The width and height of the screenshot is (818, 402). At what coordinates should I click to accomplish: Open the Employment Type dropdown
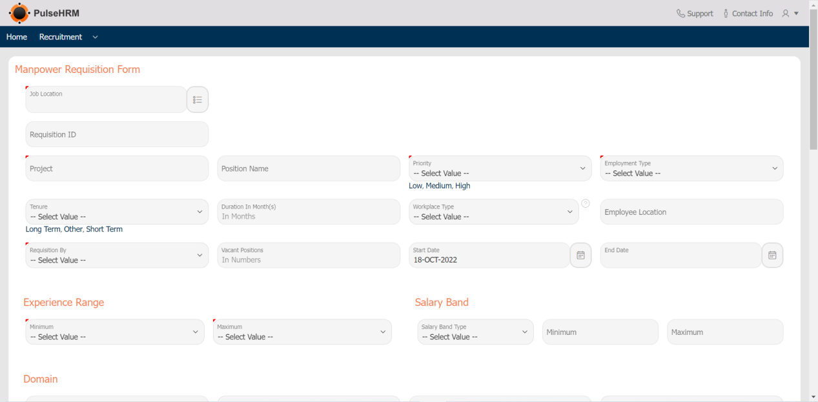point(691,168)
